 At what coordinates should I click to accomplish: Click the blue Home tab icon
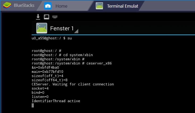48,6
